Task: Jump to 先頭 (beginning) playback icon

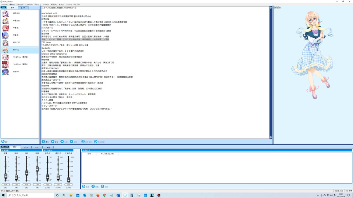Action: coord(62,142)
